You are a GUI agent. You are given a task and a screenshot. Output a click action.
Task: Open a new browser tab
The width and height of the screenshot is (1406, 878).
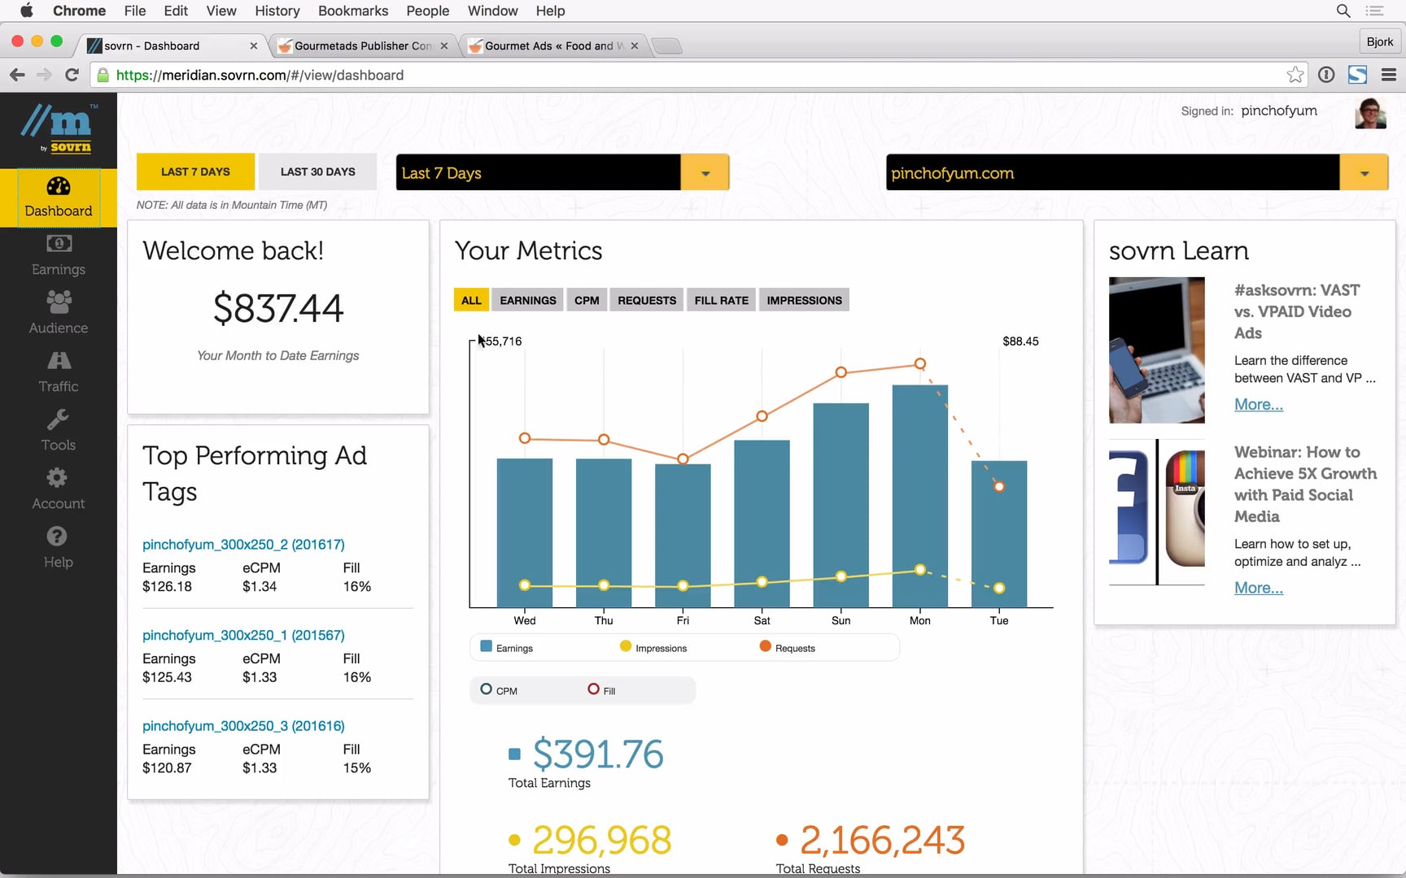click(x=666, y=46)
